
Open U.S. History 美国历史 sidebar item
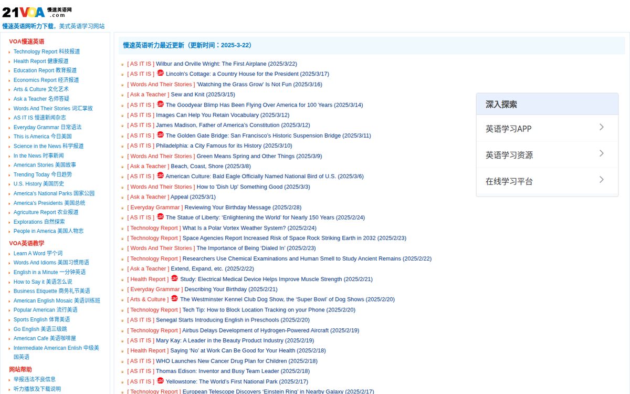39,184
